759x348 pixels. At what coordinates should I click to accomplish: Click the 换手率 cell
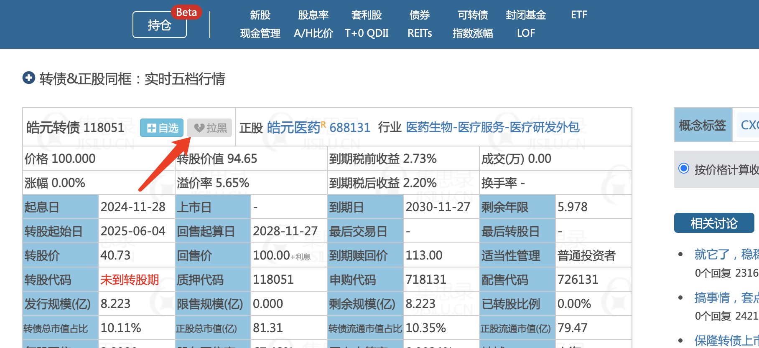click(555, 183)
